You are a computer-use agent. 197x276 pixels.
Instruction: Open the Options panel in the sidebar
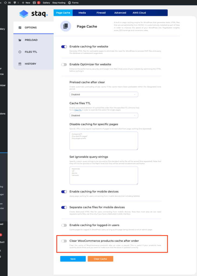coord(30,27)
